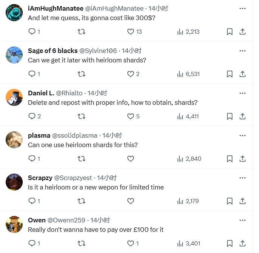Share Scrapzy's tweet
Image resolution: width=259 pixels, height=253 pixels.
tap(243, 201)
